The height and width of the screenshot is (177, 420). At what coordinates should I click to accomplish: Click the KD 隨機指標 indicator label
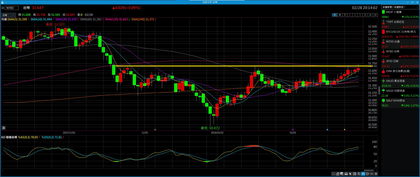pos(9,137)
